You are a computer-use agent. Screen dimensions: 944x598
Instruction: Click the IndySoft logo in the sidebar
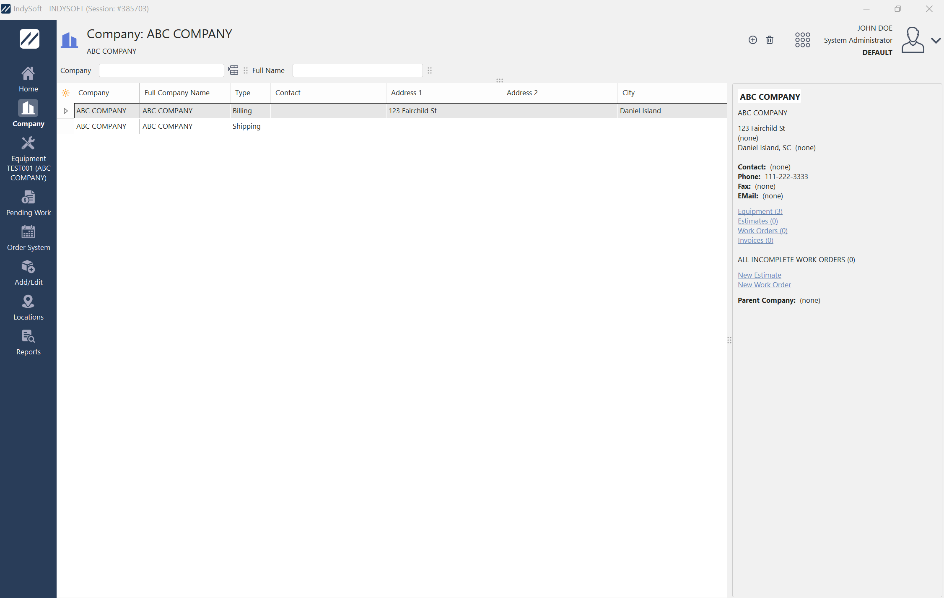point(29,39)
